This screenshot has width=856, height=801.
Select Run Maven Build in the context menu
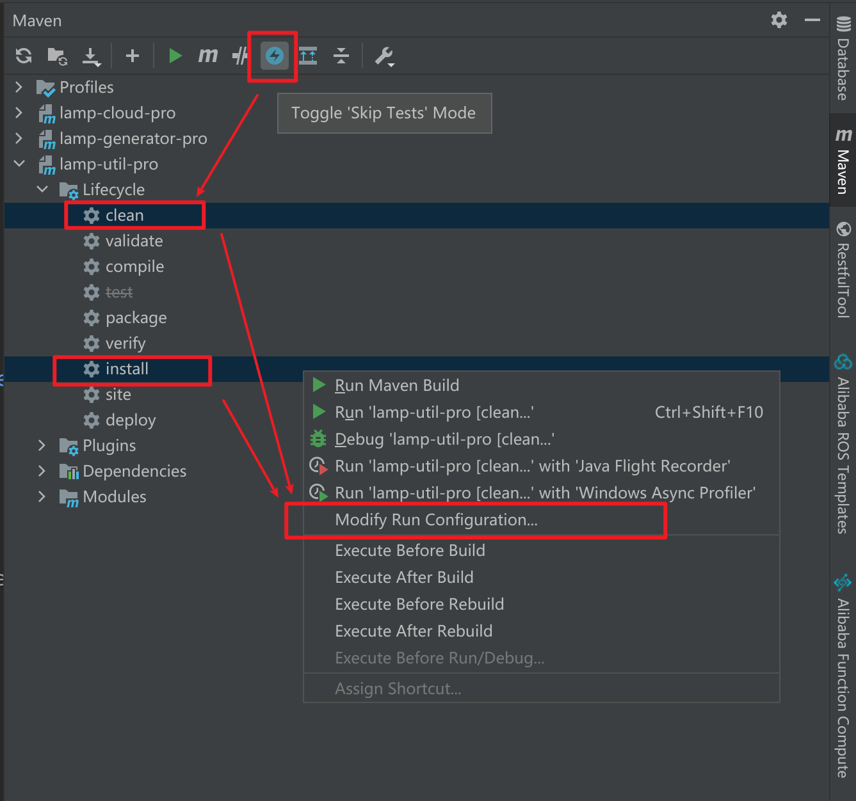396,385
